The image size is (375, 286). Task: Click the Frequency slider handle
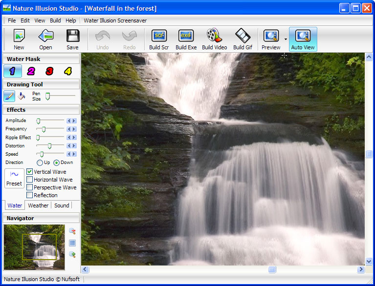pyautogui.click(x=44, y=129)
